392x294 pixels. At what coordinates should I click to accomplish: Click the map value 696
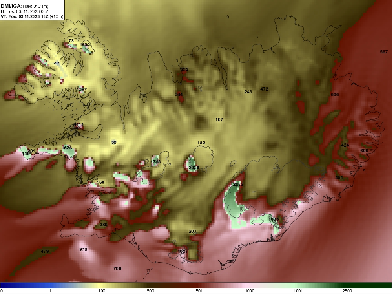(364, 151)
